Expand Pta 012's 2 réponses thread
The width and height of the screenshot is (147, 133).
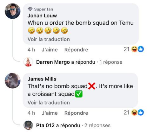coord(97,125)
